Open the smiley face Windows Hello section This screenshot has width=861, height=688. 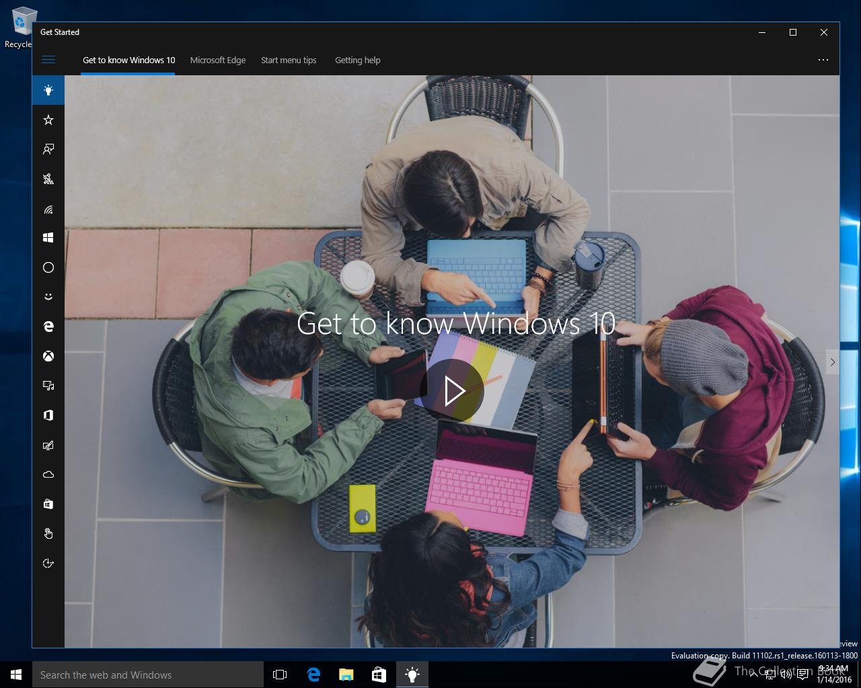[48, 297]
